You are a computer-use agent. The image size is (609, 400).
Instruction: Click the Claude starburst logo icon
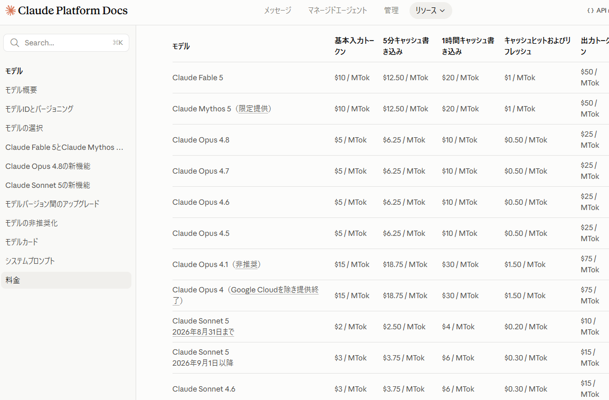coord(11,11)
